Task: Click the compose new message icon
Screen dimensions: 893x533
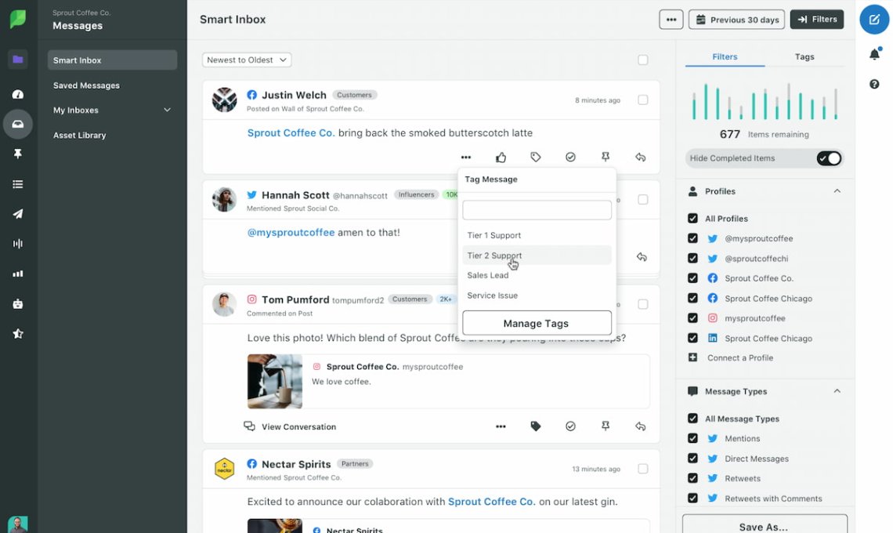Action: (x=874, y=20)
